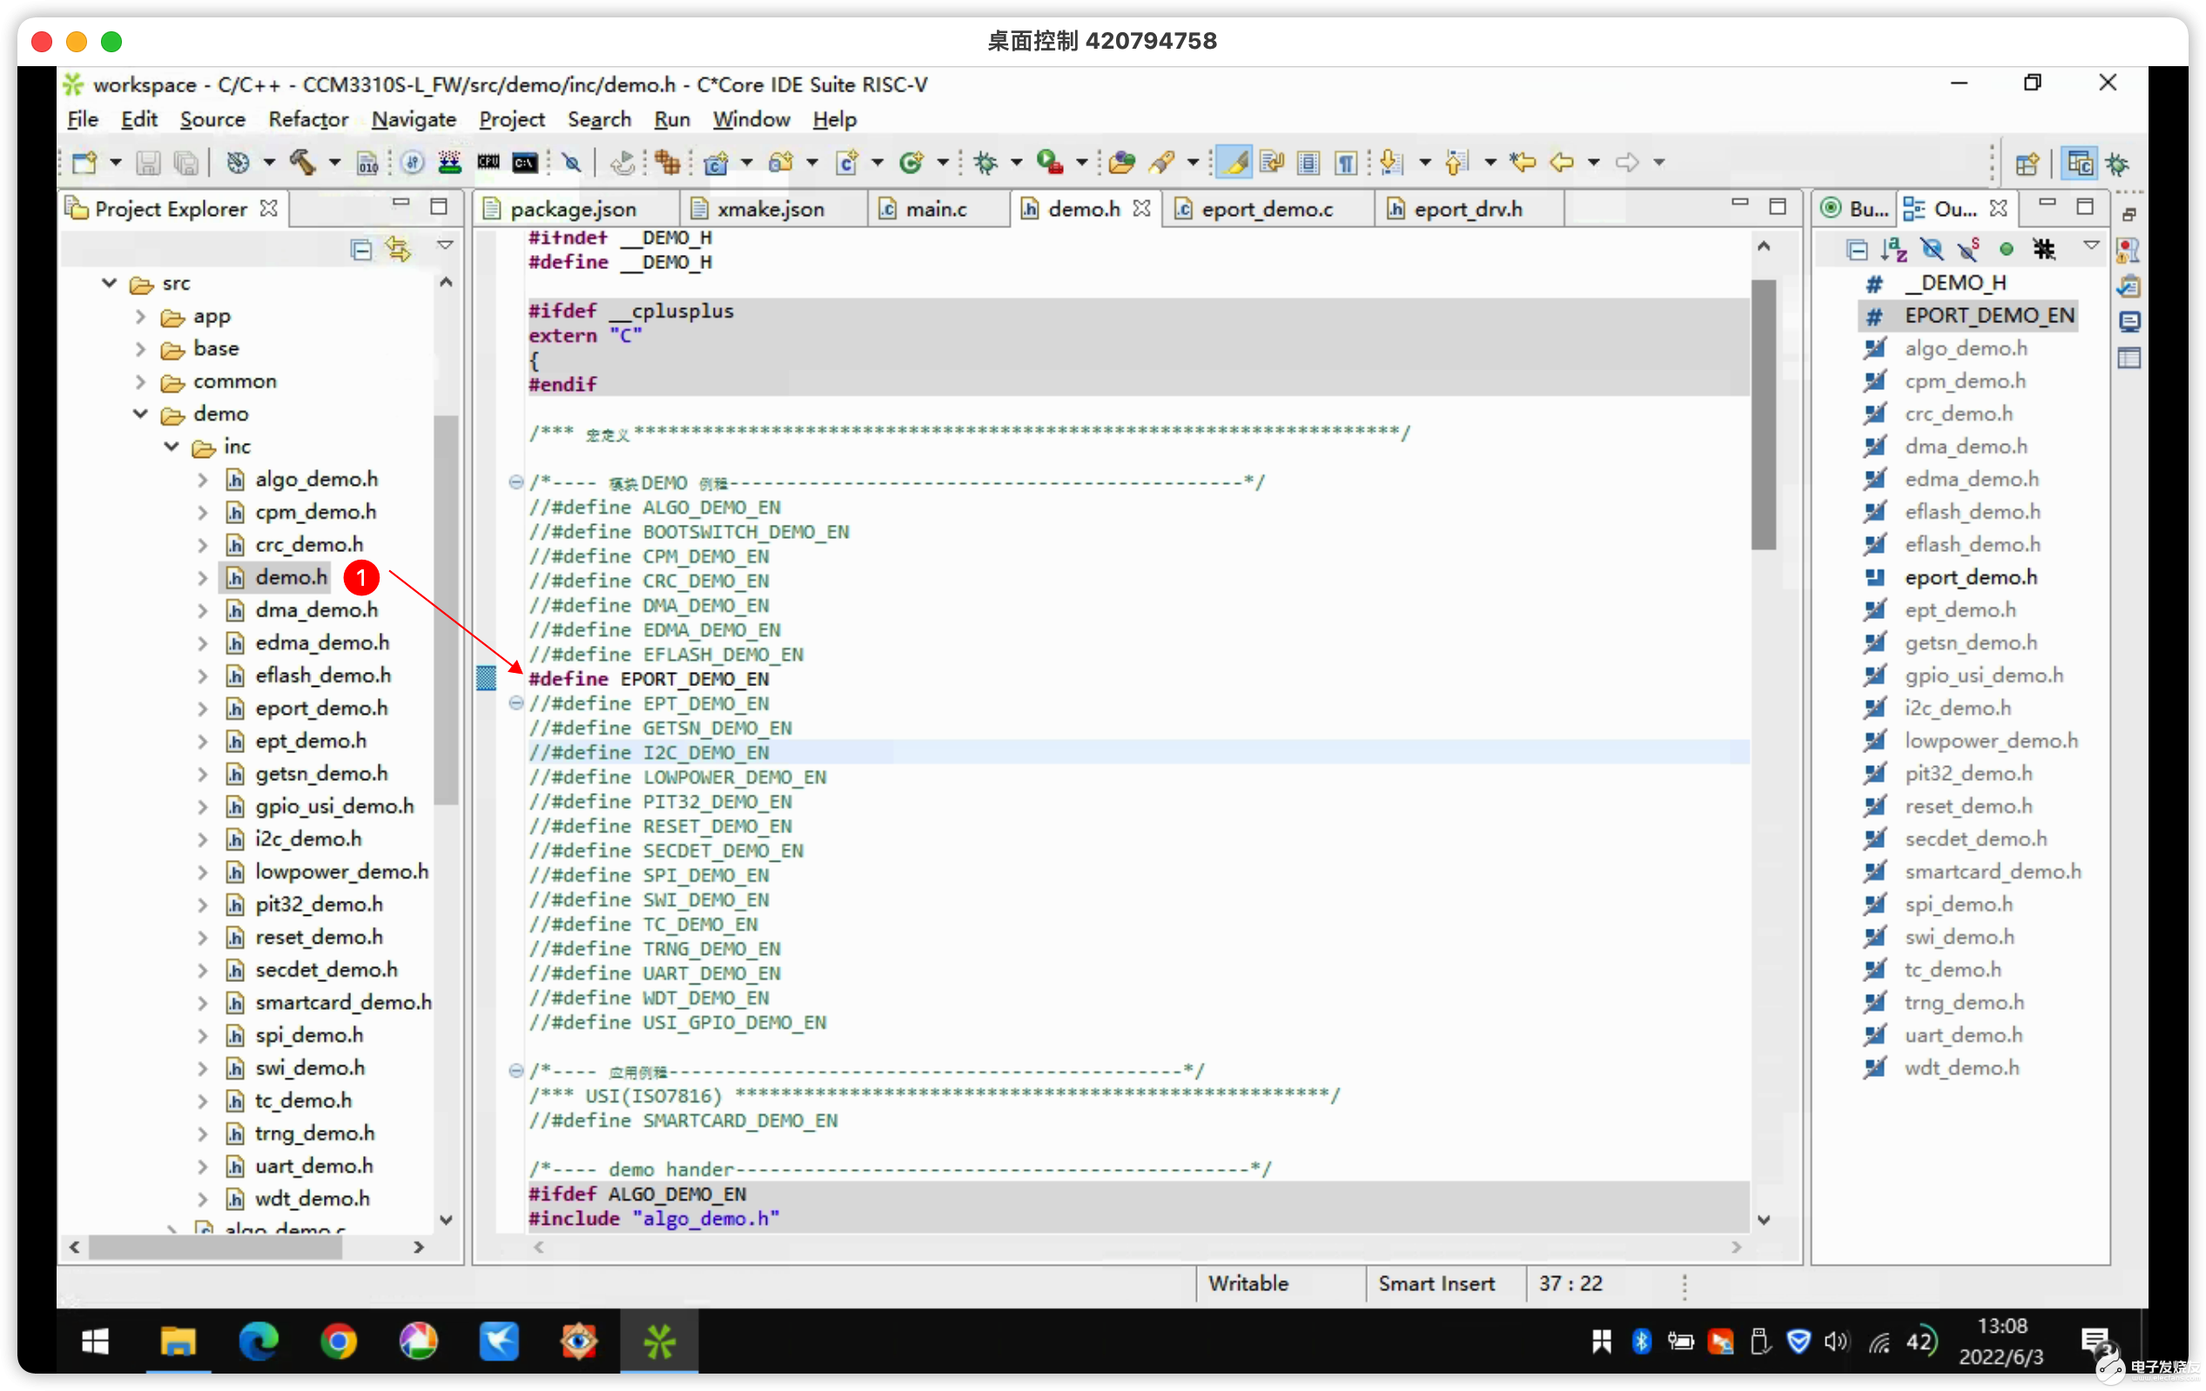Screen dimensions: 2206x1391
Task: Click the Outline view panel icon
Action: pyautogui.click(x=1916, y=208)
